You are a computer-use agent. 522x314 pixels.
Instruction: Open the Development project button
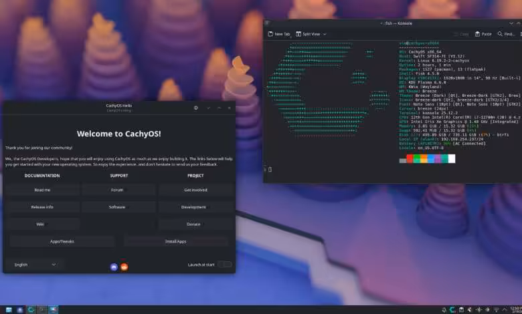pos(195,206)
